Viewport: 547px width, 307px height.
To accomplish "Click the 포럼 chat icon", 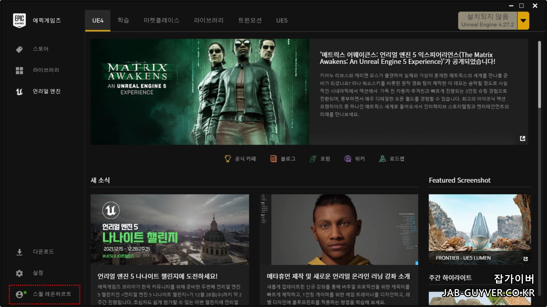I will [x=313, y=159].
